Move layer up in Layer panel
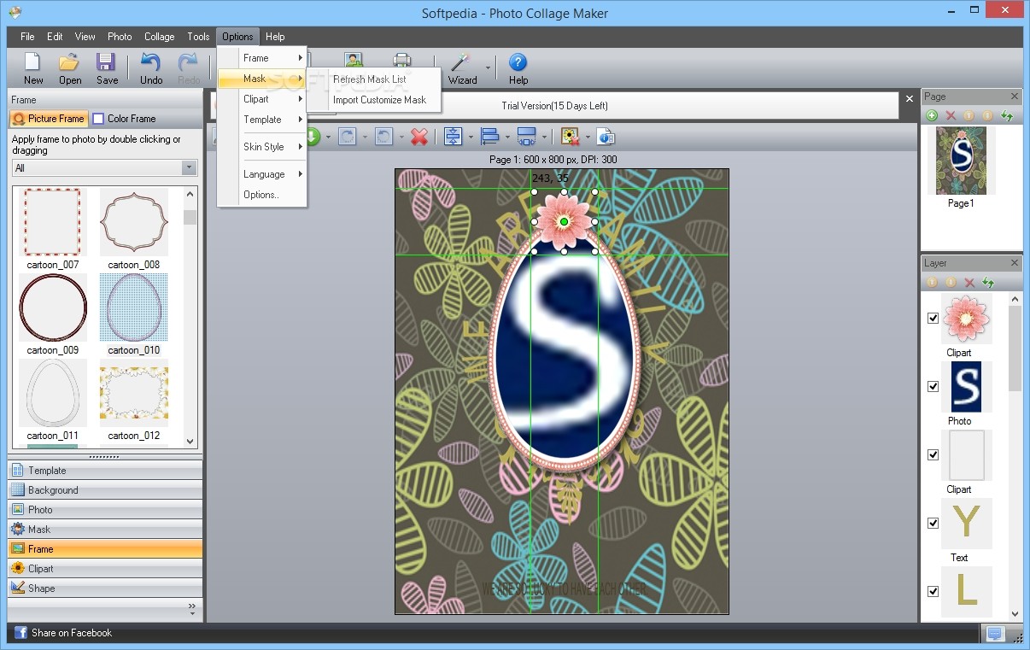The width and height of the screenshot is (1030, 650). (932, 282)
